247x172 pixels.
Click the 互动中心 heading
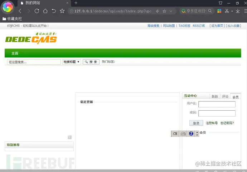click(190, 96)
